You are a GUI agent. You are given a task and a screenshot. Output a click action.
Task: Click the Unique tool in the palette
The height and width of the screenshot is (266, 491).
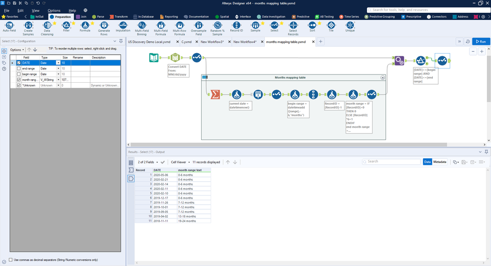[350, 26]
